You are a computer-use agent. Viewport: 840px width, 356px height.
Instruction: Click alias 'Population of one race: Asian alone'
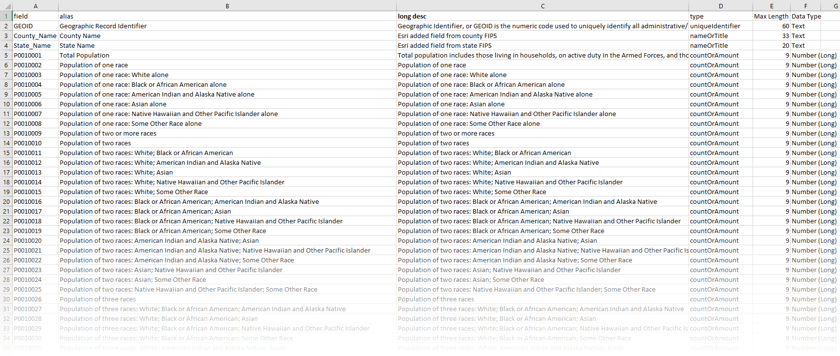227,104
